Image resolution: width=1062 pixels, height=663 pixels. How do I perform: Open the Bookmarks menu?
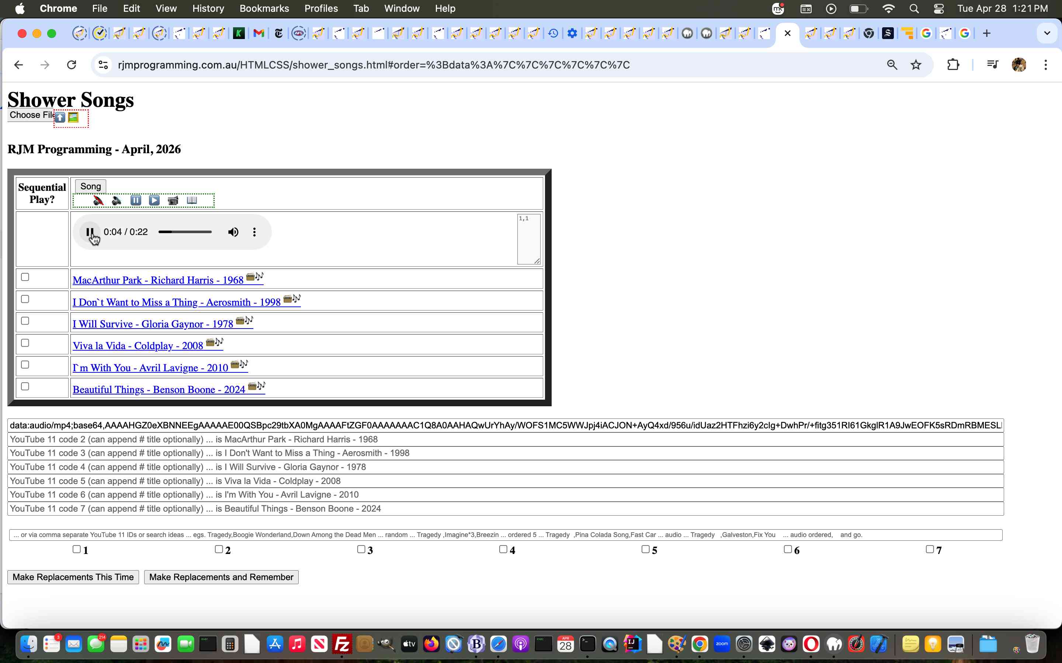[264, 8]
